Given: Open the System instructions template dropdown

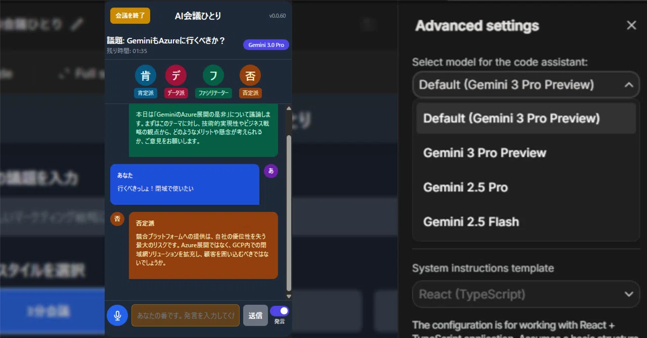Looking at the screenshot, I should [x=526, y=294].
